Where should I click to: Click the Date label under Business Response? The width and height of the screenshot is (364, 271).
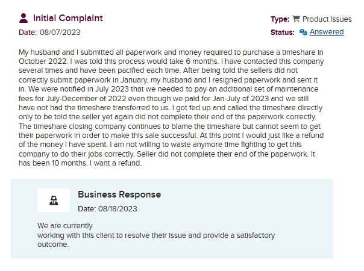(87, 209)
